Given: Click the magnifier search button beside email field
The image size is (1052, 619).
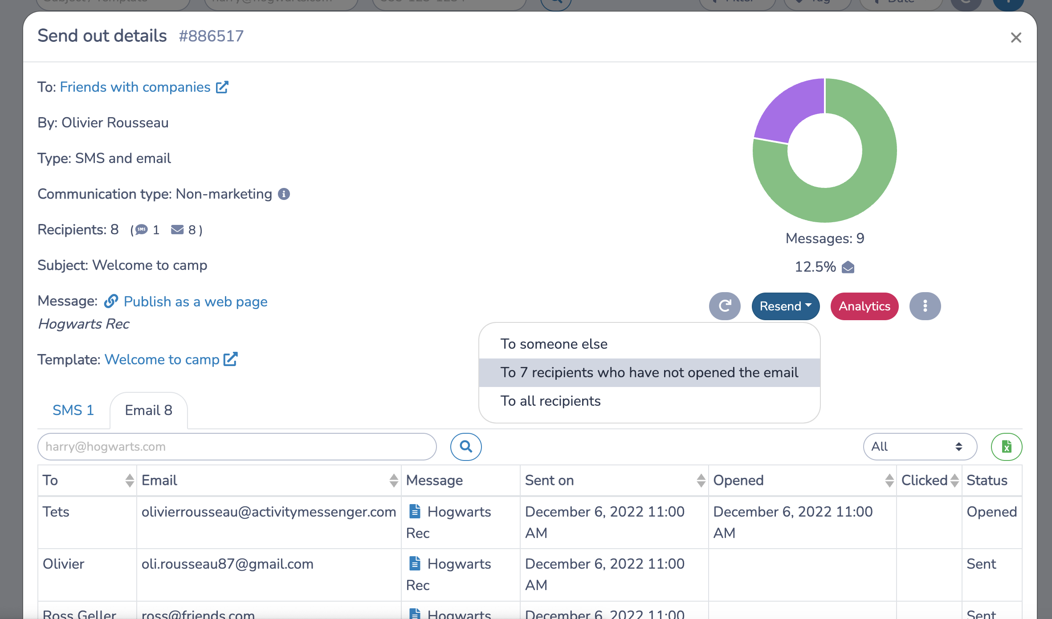Looking at the screenshot, I should pyautogui.click(x=466, y=447).
